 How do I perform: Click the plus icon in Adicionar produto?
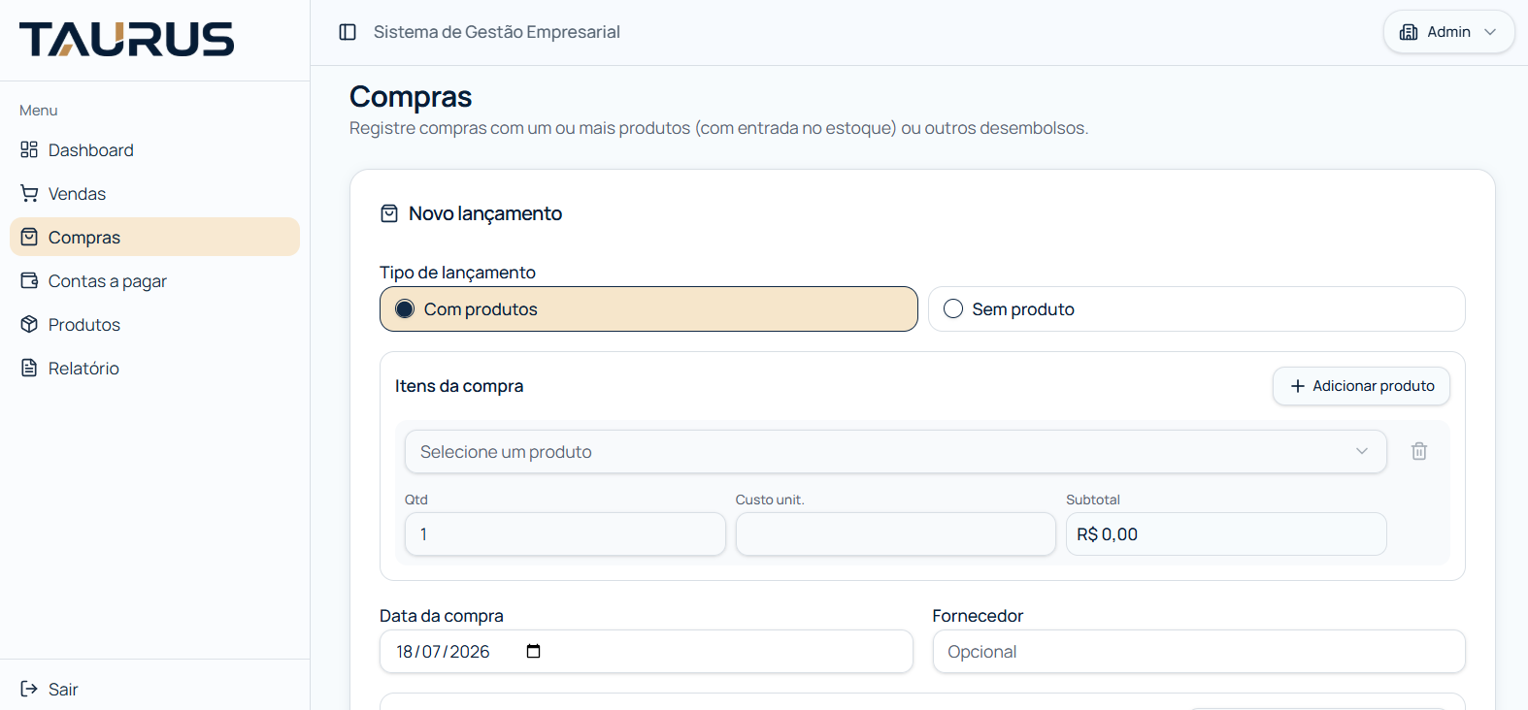(x=1297, y=386)
